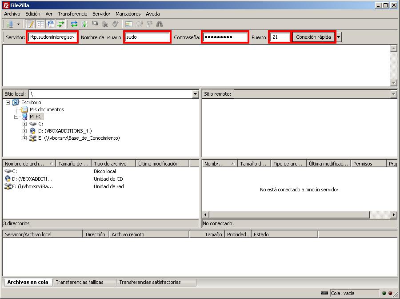Click the Estado queue column header
Screen dimensions: 400x299
click(284, 234)
